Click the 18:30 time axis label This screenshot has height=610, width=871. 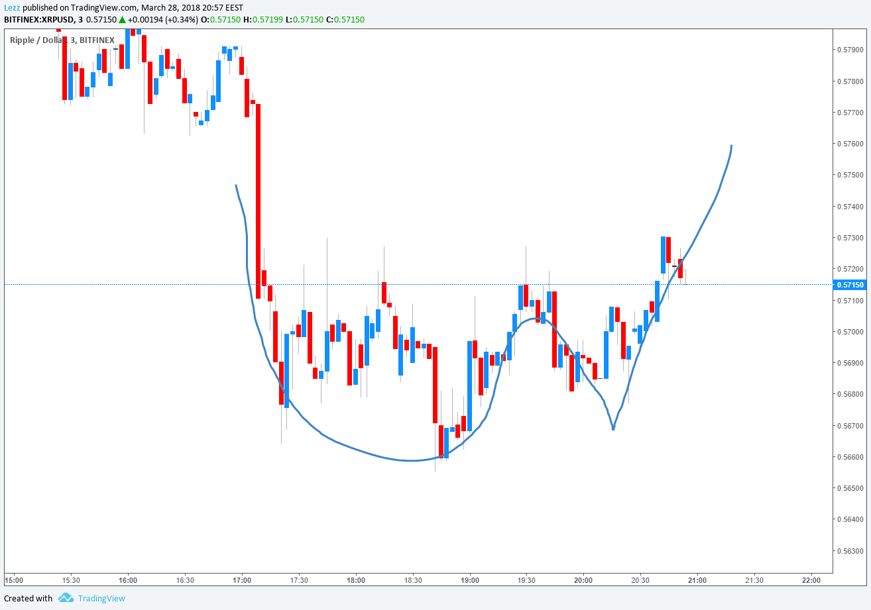[413, 580]
